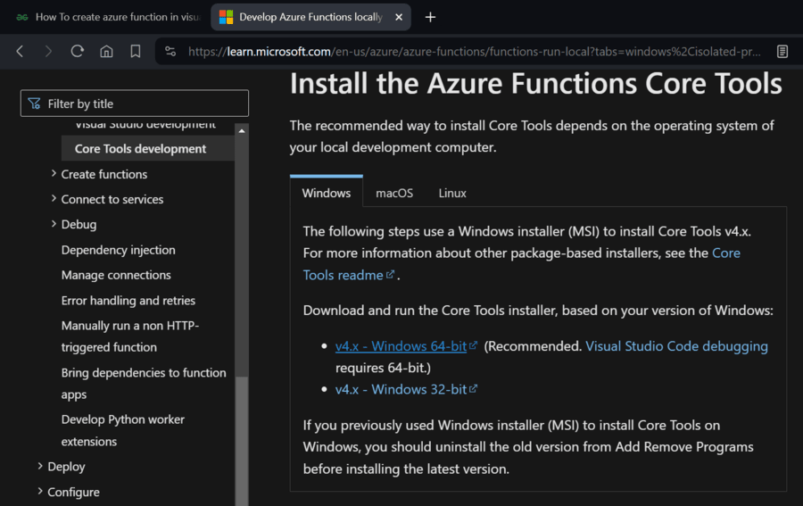Download v4.x Windows 64-bit installer
Viewport: 803px width, 506px height.
pos(401,346)
